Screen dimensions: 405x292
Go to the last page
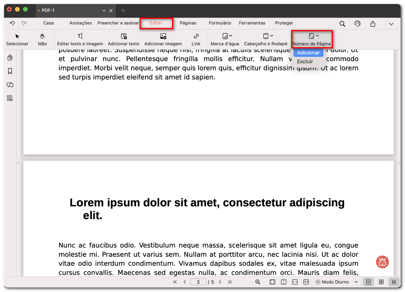pyautogui.click(x=230, y=282)
